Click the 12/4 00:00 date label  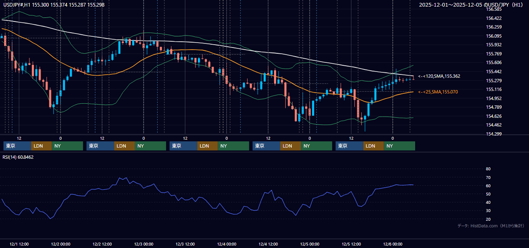(x=227, y=244)
